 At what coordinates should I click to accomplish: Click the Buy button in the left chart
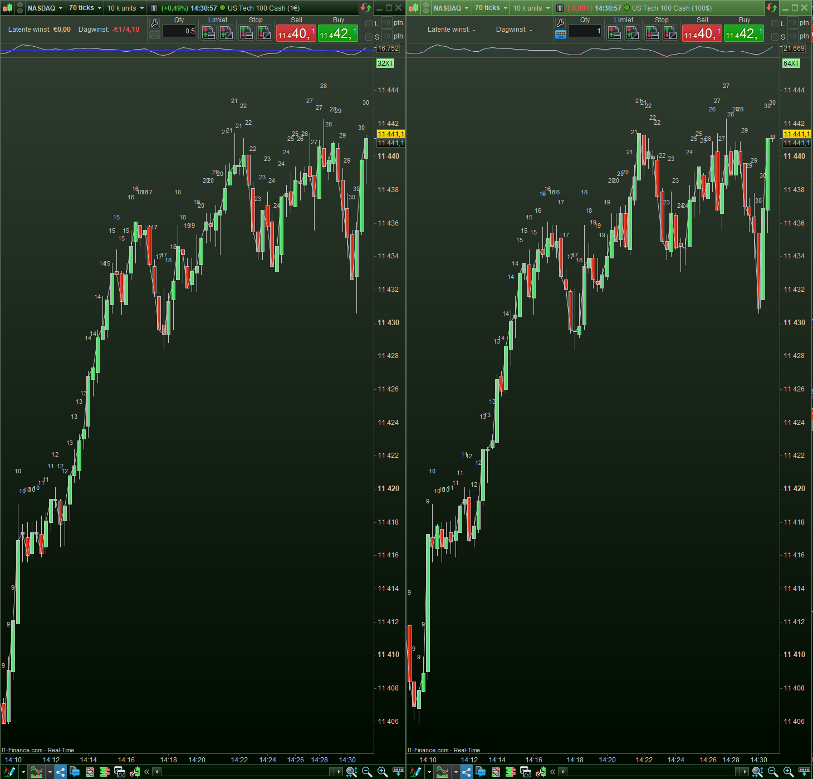(338, 33)
